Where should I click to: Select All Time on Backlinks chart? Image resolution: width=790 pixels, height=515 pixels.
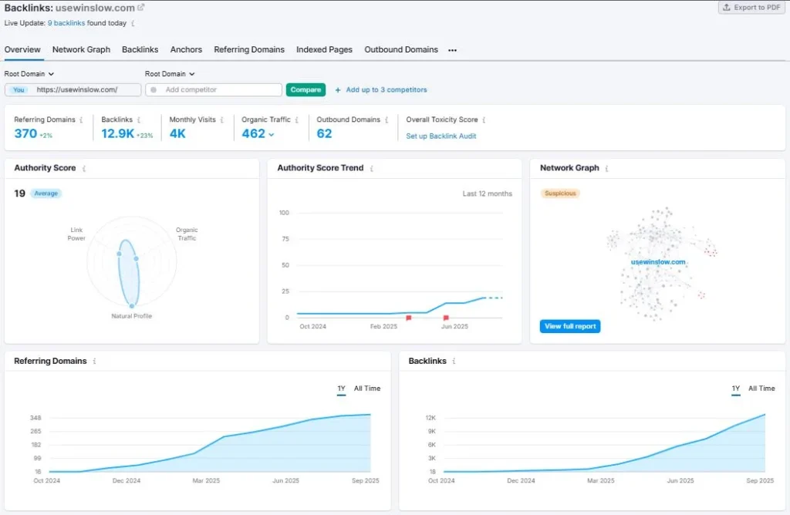pos(761,389)
